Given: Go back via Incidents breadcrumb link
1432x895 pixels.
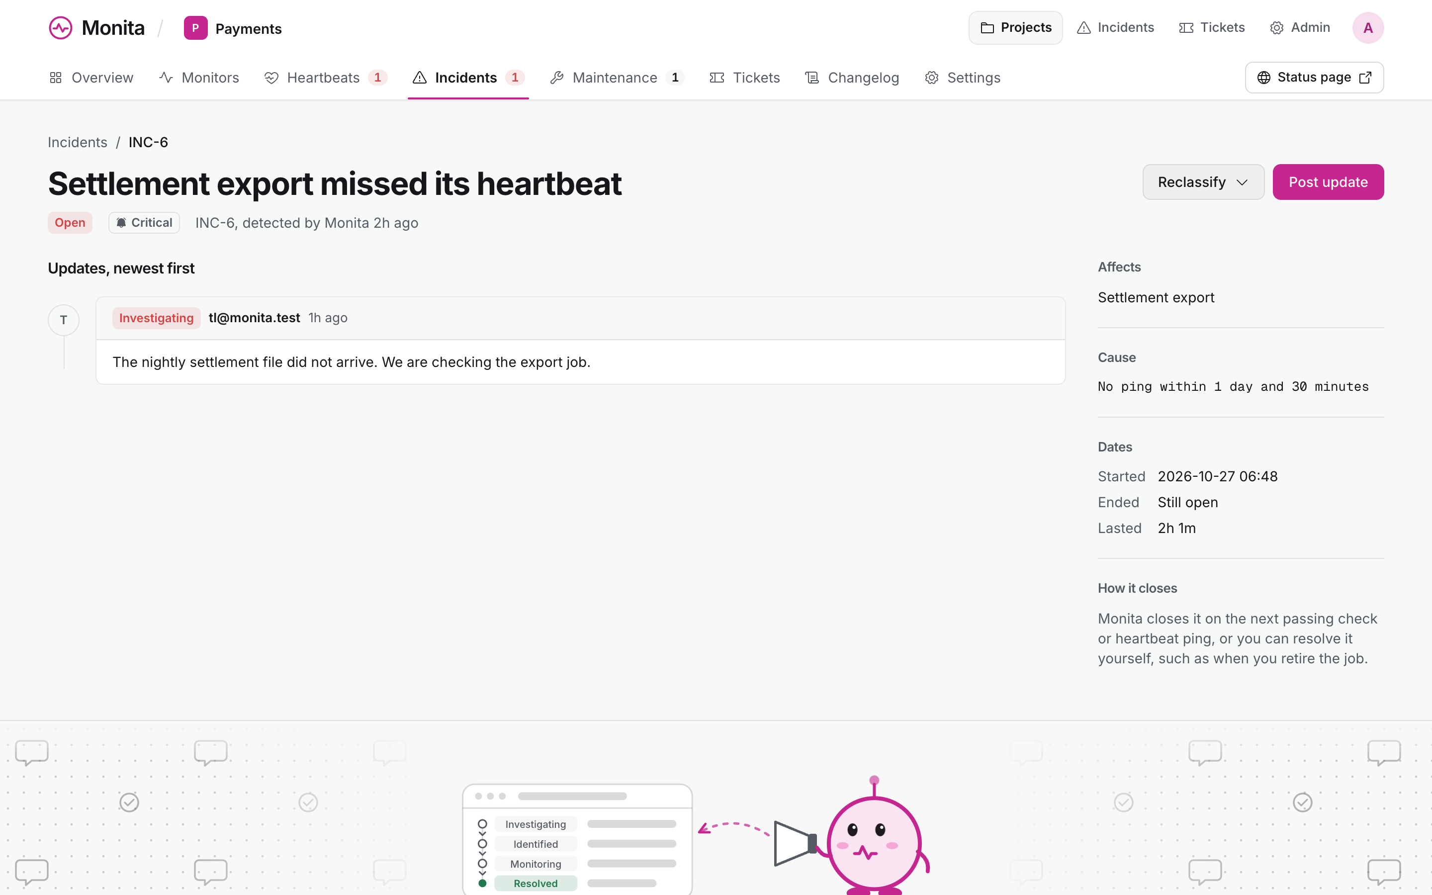Looking at the screenshot, I should (x=78, y=142).
